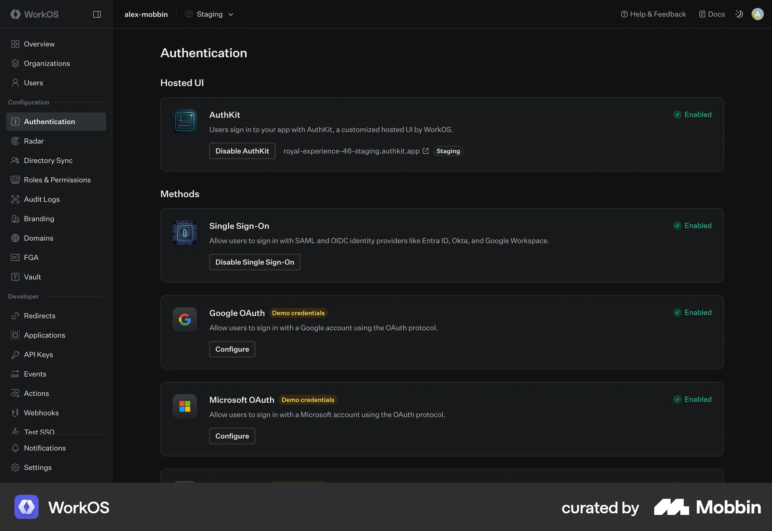
Task: Open Settings from the sidebar
Action: pos(37,467)
